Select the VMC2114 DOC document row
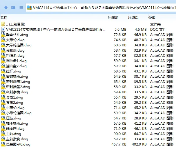 tap(88, 29)
